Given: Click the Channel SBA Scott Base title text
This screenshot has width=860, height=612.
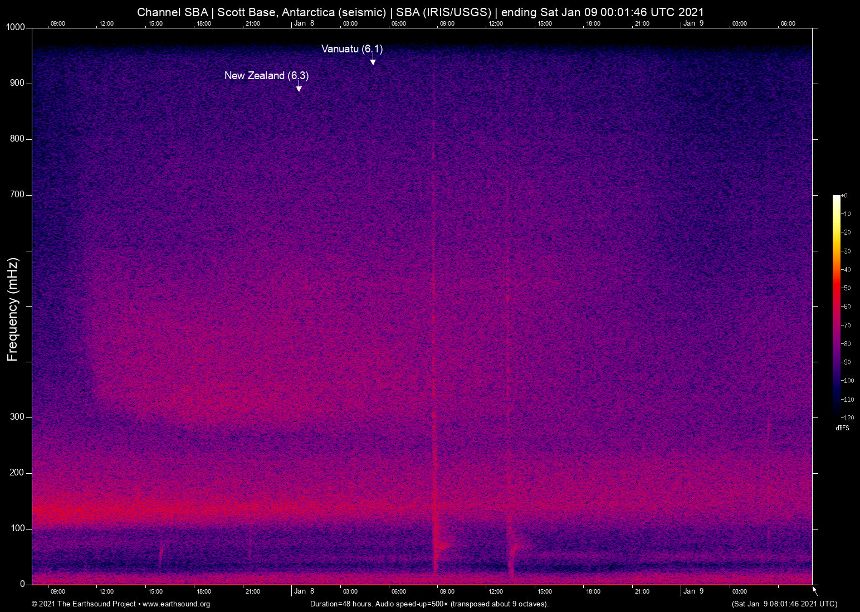Looking at the screenshot, I should pos(420,12).
